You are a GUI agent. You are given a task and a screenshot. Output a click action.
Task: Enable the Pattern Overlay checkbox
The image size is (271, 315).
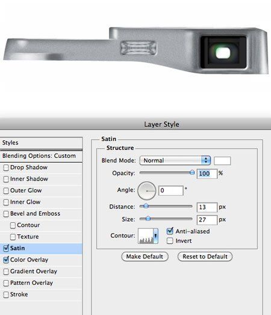(x=6, y=283)
